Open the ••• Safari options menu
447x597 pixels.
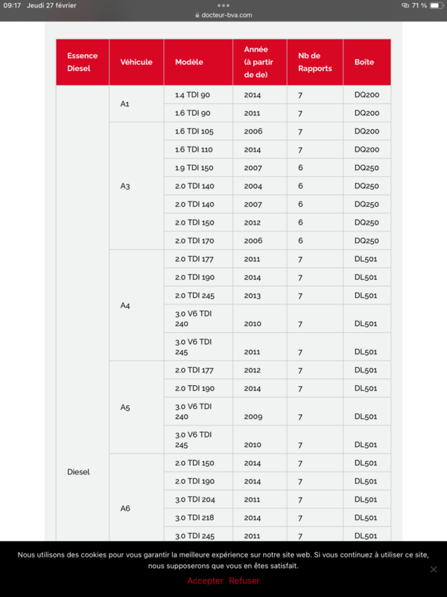click(223, 6)
